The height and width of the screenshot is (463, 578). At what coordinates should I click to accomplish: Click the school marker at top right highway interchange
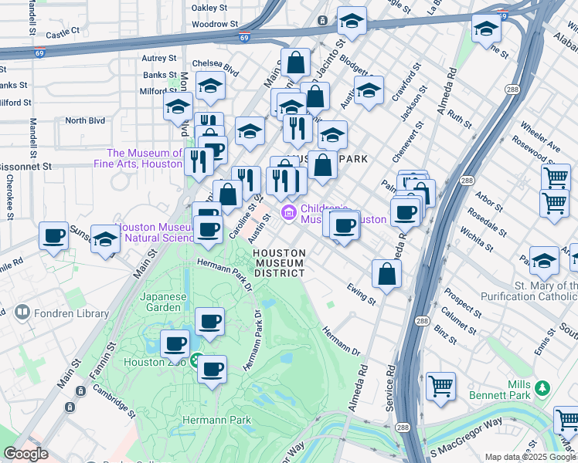pos(487,29)
